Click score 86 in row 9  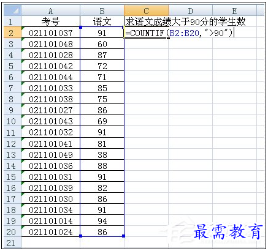pyautogui.click(x=102, y=110)
